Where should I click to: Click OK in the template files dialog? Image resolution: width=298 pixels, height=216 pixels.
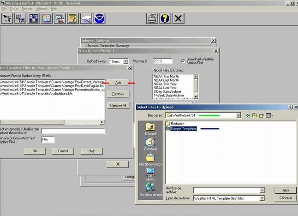point(35,151)
